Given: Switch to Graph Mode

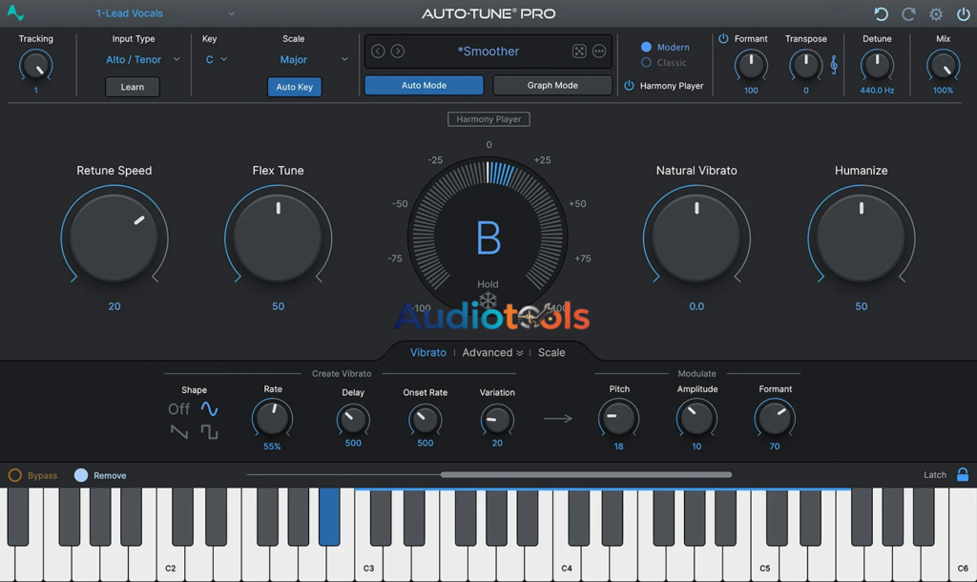Looking at the screenshot, I should click(x=551, y=85).
